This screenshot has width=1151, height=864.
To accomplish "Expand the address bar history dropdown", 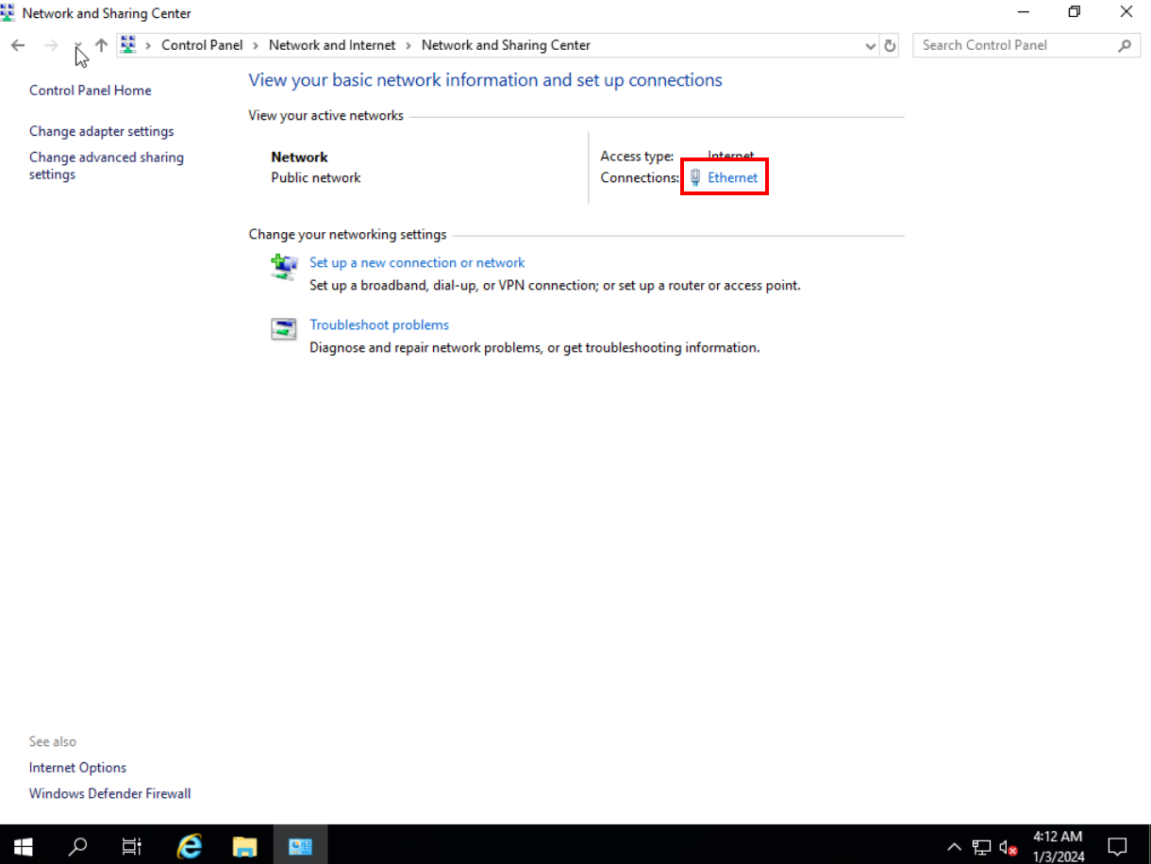I will coord(870,45).
